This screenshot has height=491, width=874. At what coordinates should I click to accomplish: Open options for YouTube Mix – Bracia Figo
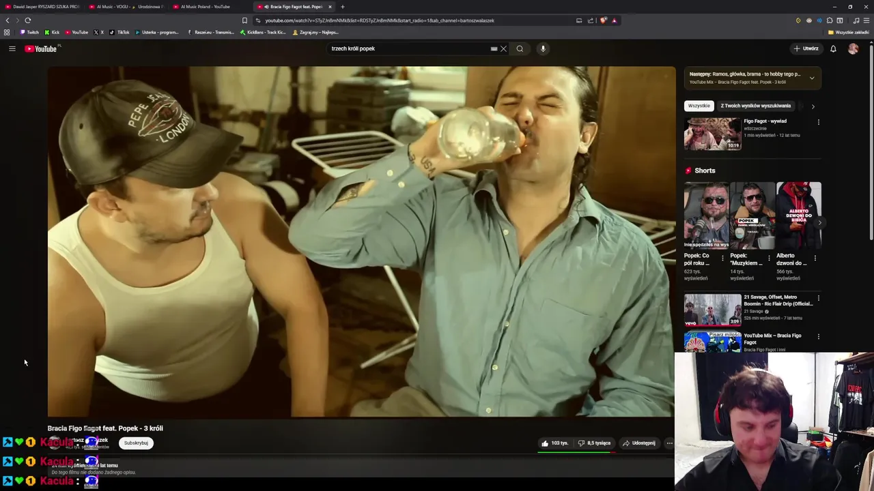[818, 336]
